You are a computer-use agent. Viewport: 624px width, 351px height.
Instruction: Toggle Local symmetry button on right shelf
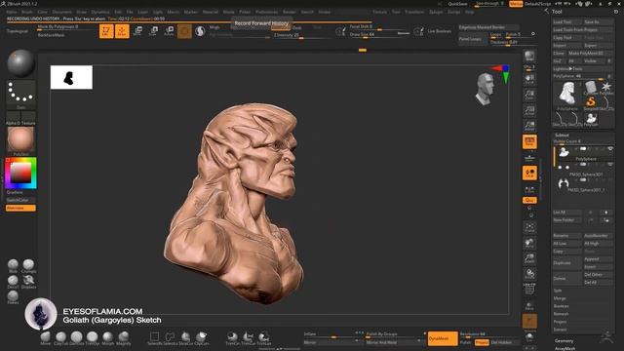tap(529, 173)
